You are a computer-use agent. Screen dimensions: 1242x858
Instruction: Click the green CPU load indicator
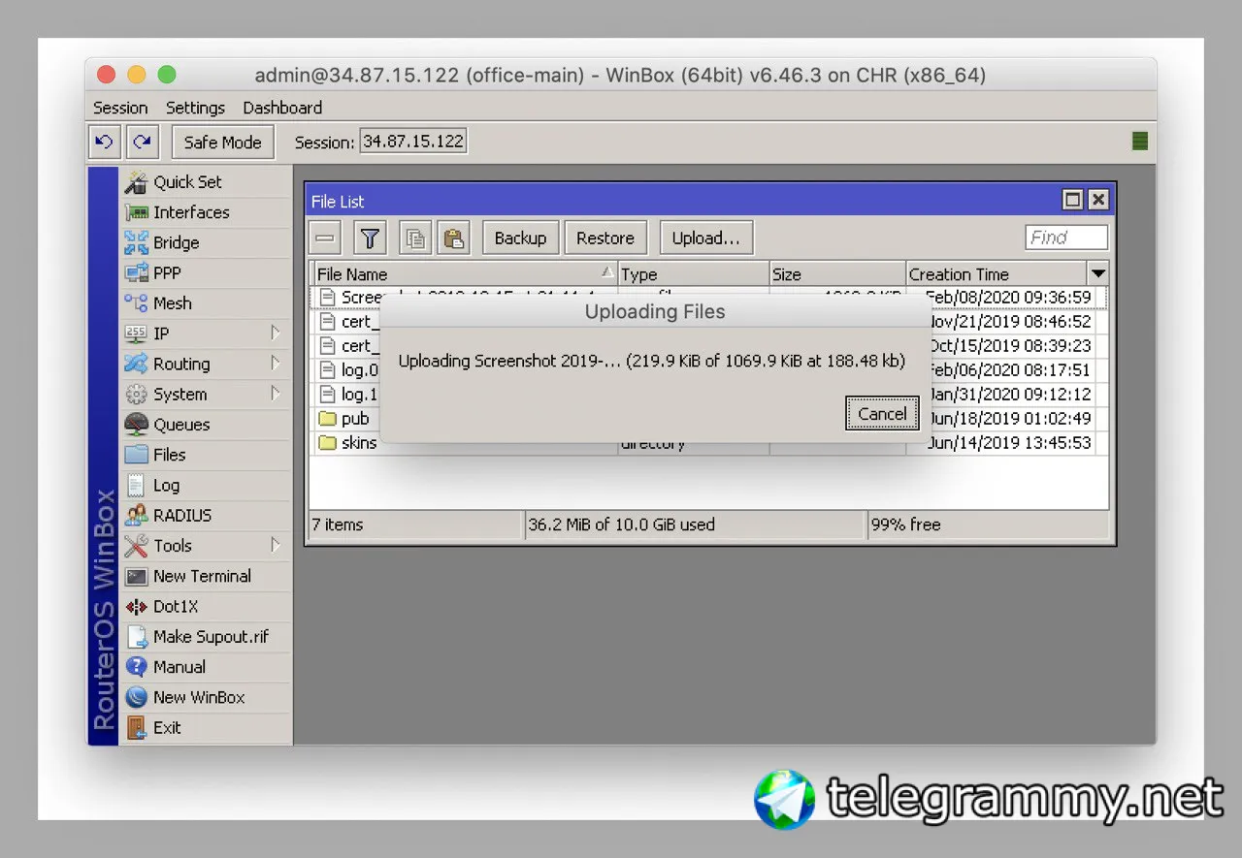(x=1140, y=142)
